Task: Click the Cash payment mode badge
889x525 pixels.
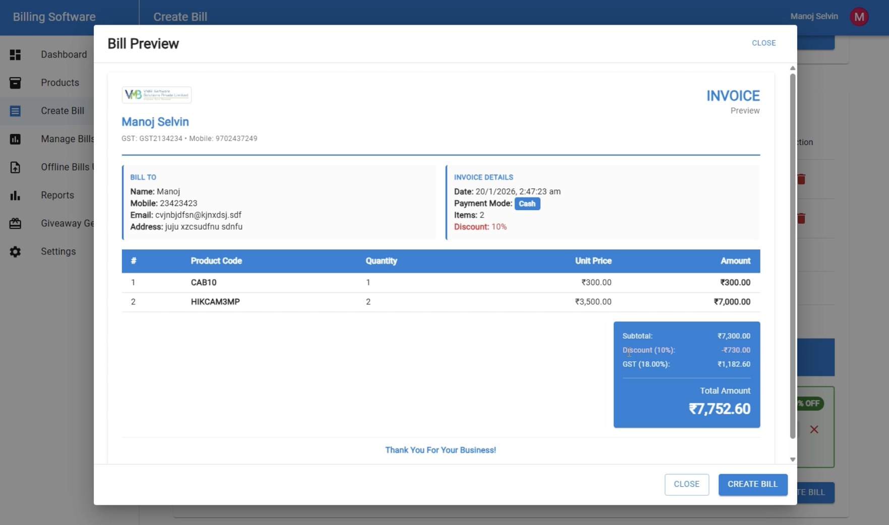Action: point(527,204)
